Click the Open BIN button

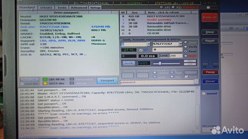coord(29,80)
